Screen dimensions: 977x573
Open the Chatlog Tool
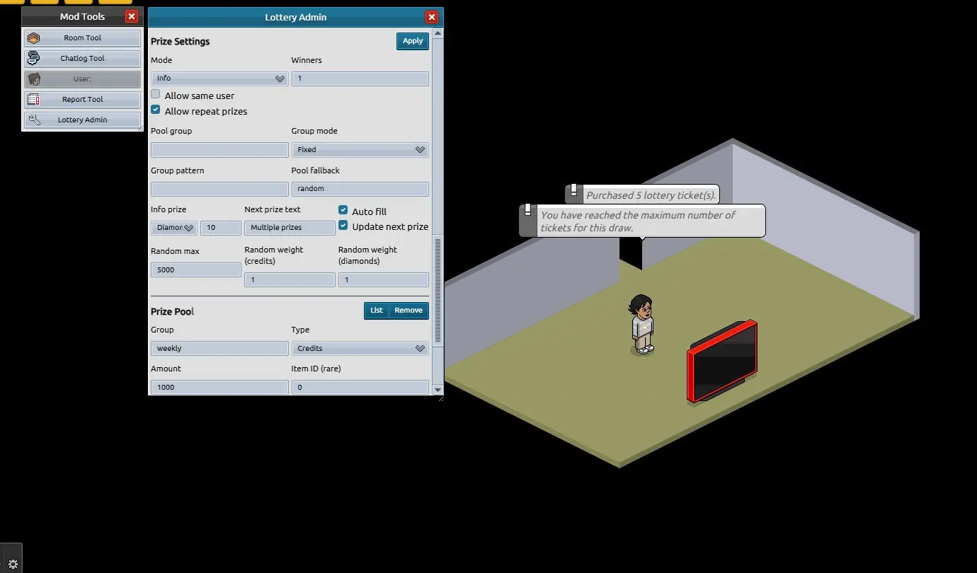[x=82, y=59]
